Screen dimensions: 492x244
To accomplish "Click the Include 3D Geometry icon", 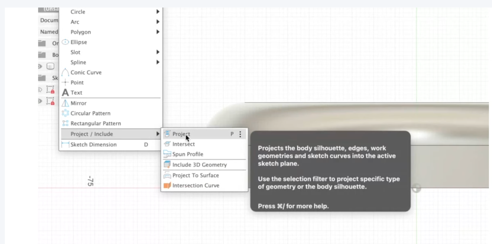I will 167,164.
